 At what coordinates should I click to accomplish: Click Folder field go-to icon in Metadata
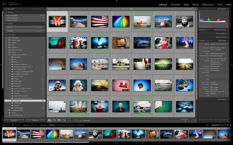pyautogui.click(x=227, y=53)
